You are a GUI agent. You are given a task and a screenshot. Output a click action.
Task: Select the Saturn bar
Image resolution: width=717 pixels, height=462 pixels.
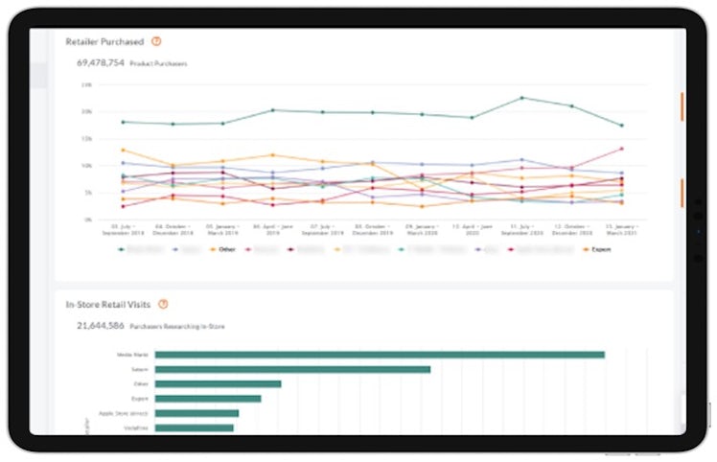pos(292,369)
